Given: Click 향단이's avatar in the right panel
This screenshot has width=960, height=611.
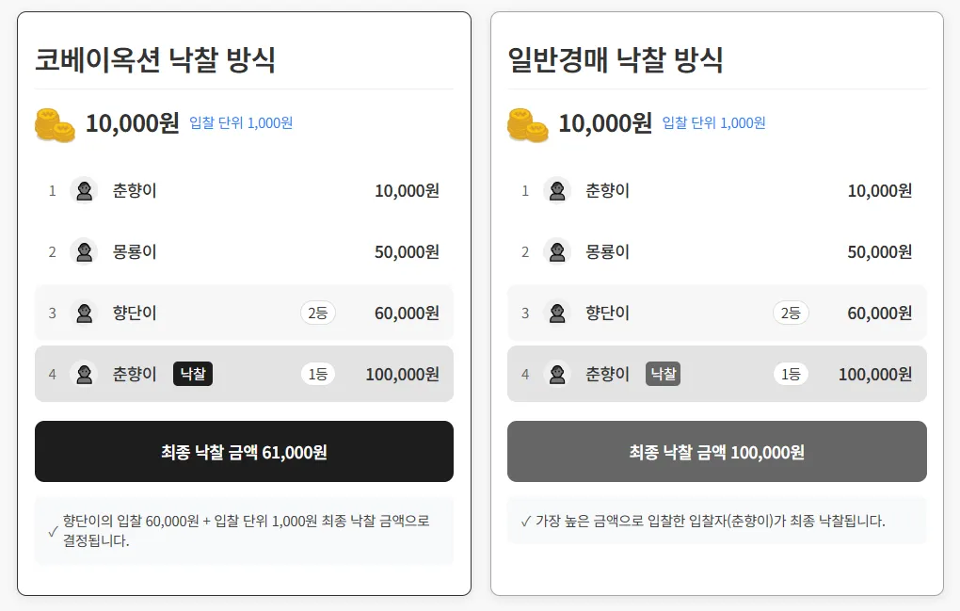Looking at the screenshot, I should (557, 313).
